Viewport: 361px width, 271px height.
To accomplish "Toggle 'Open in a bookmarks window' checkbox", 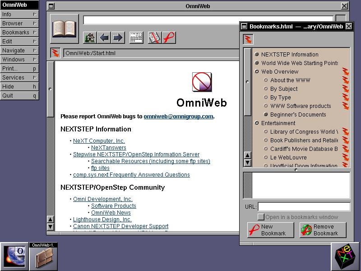I will pyautogui.click(x=261, y=217).
